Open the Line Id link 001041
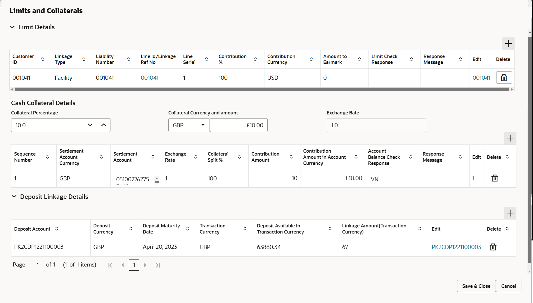533x303 pixels. point(150,78)
